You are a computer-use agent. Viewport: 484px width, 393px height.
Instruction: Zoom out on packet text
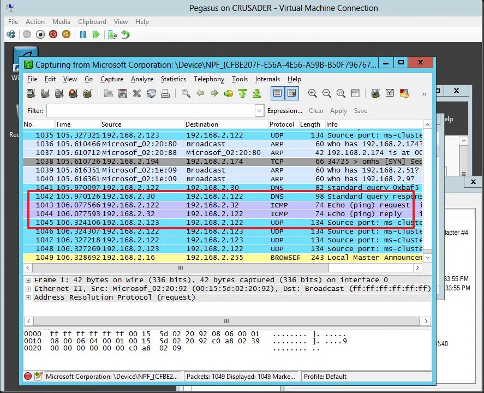coord(326,93)
